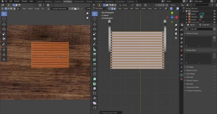Enable face select mode in the 3D viewport

(x=115, y=9)
